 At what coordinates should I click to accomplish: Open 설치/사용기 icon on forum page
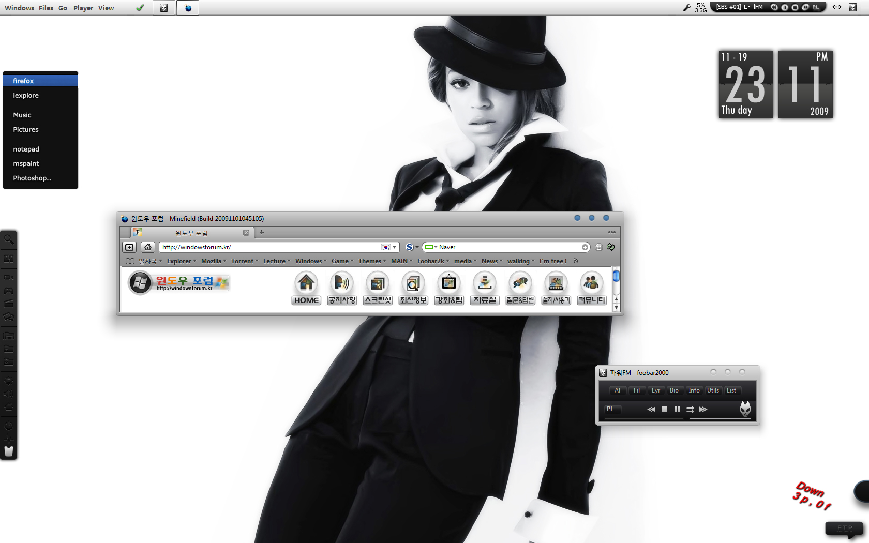click(x=556, y=289)
